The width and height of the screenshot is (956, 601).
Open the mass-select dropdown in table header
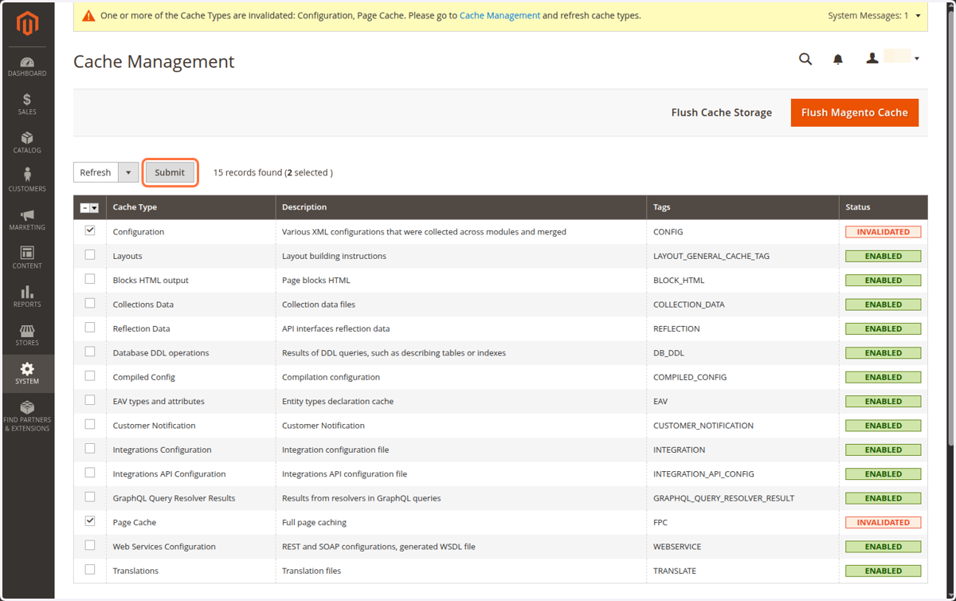94,208
